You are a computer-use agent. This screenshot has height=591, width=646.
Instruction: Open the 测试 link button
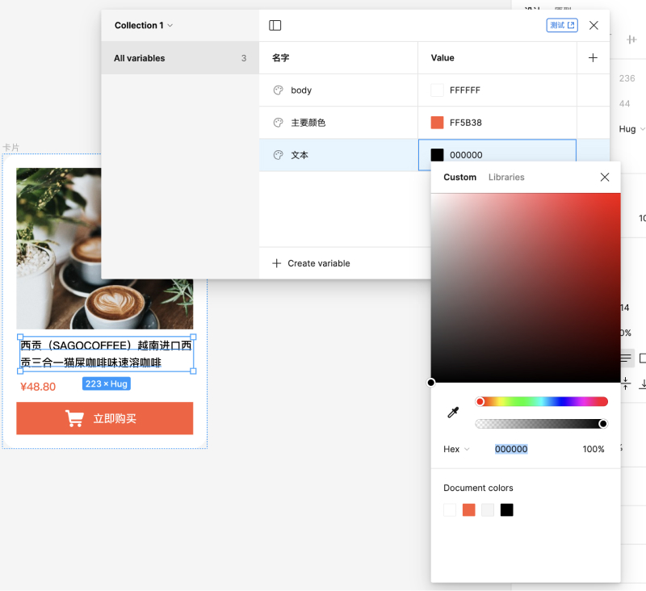pos(562,26)
